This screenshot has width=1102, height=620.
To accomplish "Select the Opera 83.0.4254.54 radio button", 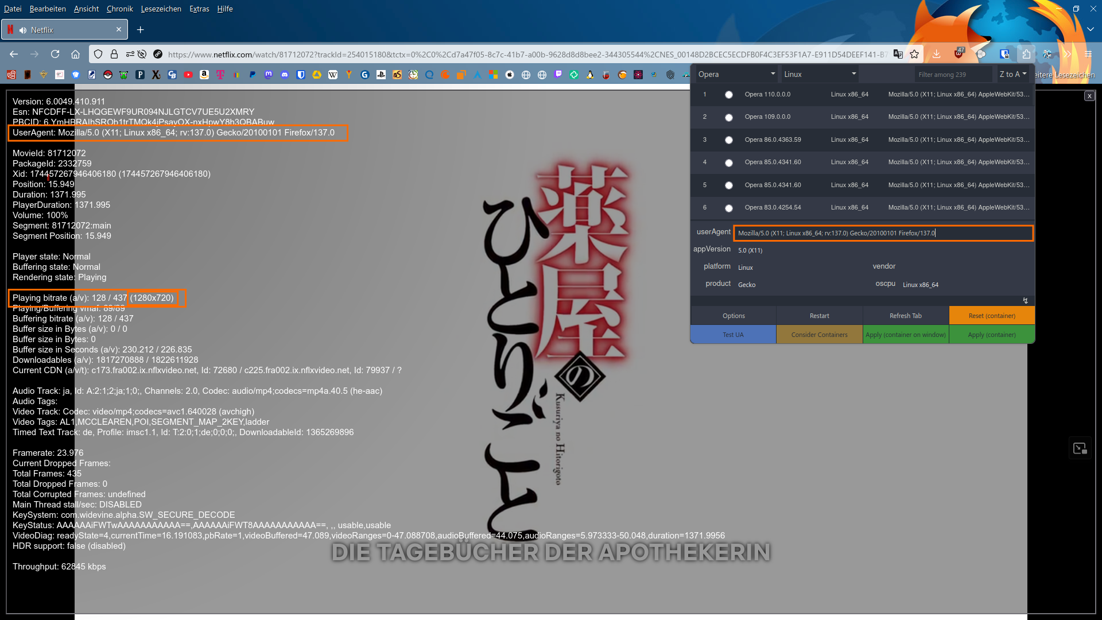I will click(x=728, y=208).
